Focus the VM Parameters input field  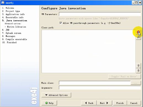click(100, 14)
